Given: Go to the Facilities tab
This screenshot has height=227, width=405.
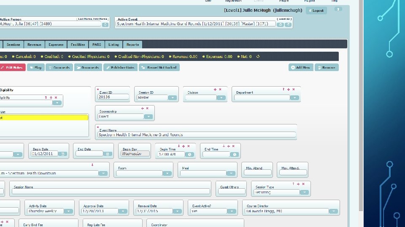Looking at the screenshot, I should pyautogui.click(x=78, y=45).
